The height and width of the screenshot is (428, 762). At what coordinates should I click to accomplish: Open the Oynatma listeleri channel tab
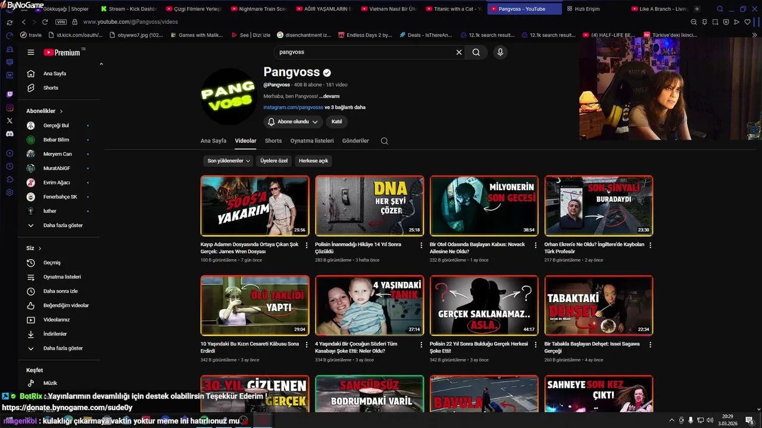pos(312,141)
